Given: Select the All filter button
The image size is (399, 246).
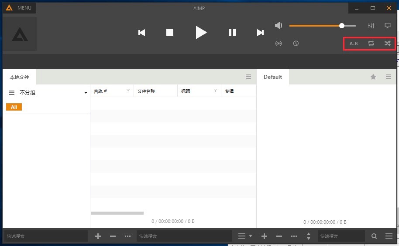Looking at the screenshot, I should tap(14, 107).
